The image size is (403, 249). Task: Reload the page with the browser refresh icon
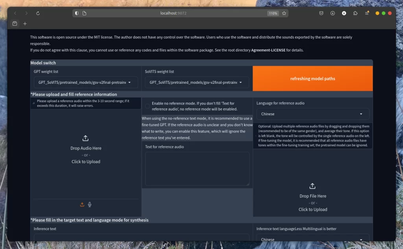38,13
